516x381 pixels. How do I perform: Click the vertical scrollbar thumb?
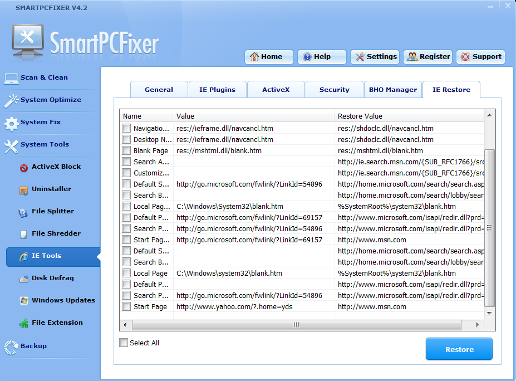pos(490,228)
